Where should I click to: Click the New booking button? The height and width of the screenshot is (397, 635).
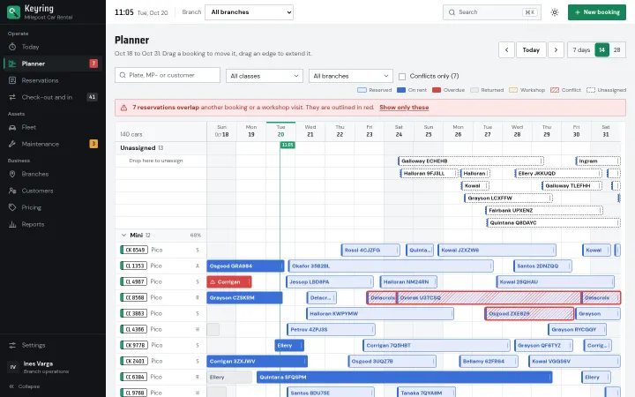point(597,12)
